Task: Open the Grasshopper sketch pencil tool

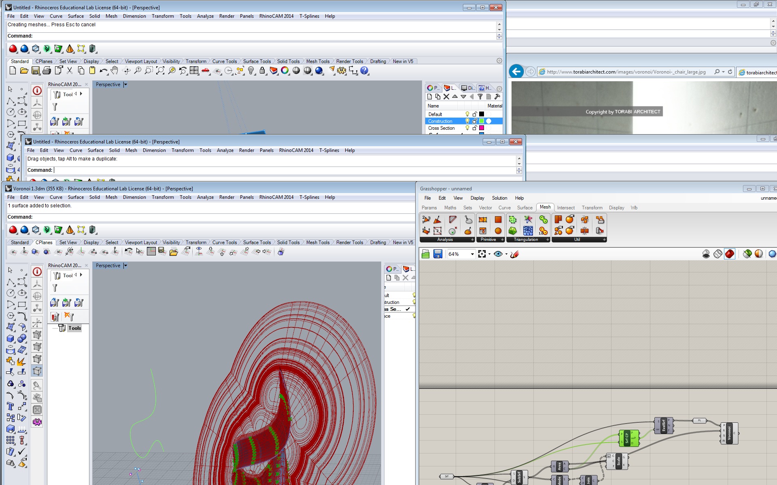Action: 514,254
